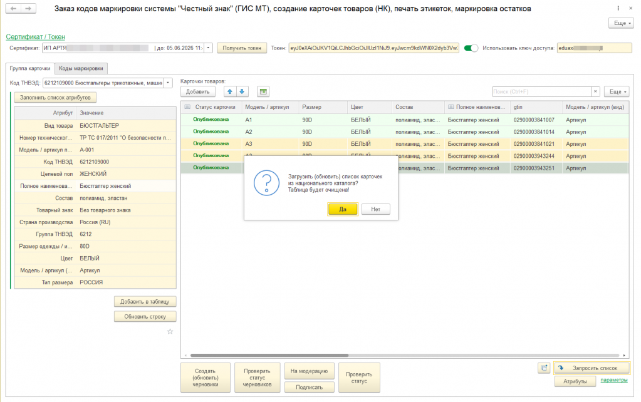Click Нет to cancel the reload
This screenshot has height=402, width=641.
(x=375, y=209)
